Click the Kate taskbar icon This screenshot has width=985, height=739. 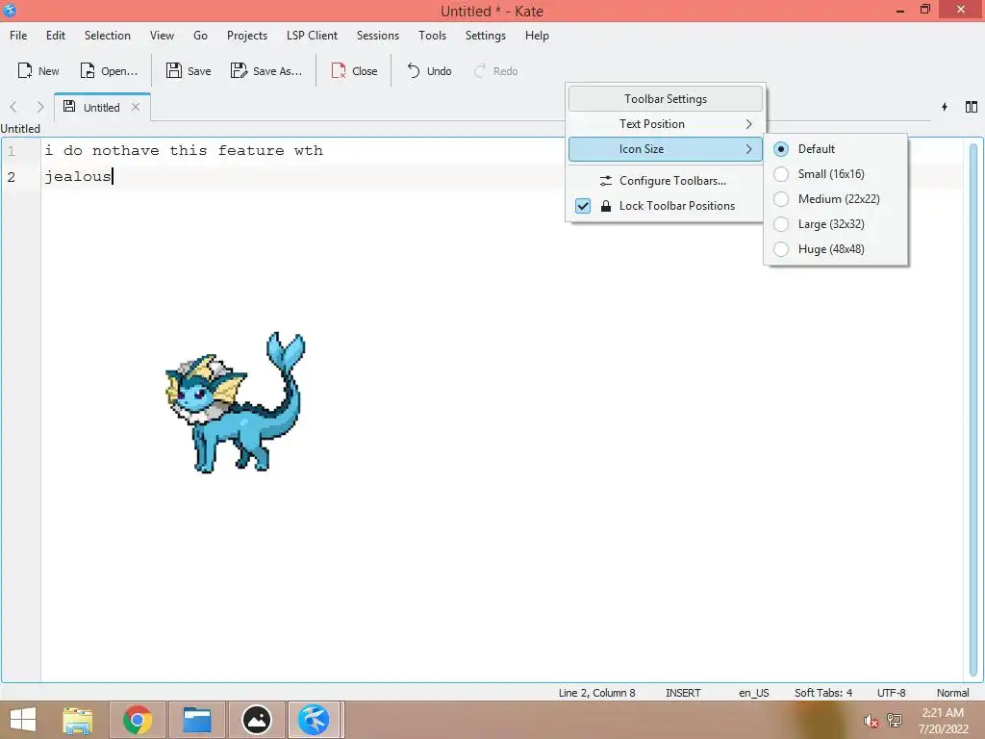(314, 720)
